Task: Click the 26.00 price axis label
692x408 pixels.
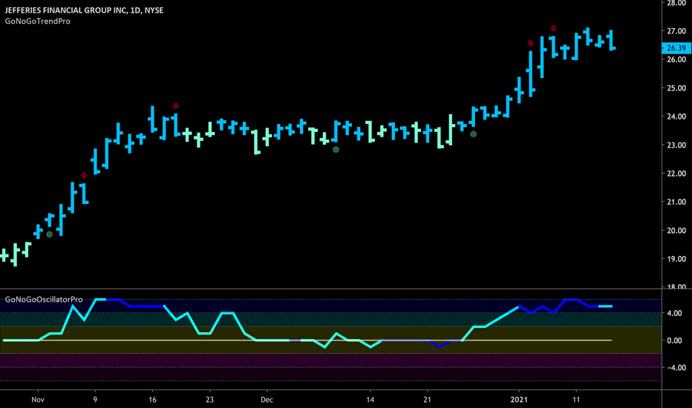Action: (676, 59)
